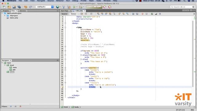Click the memory usage indicator

pyautogui.click(x=94, y=7)
